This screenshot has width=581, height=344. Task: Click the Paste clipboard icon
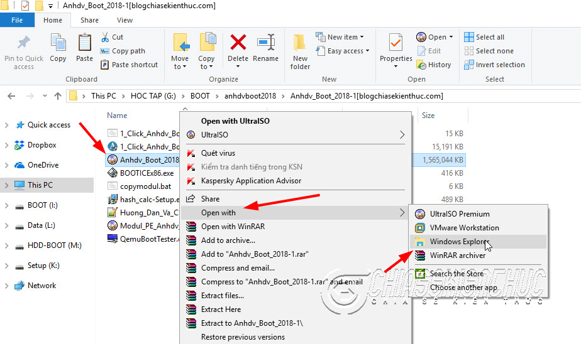click(x=84, y=42)
